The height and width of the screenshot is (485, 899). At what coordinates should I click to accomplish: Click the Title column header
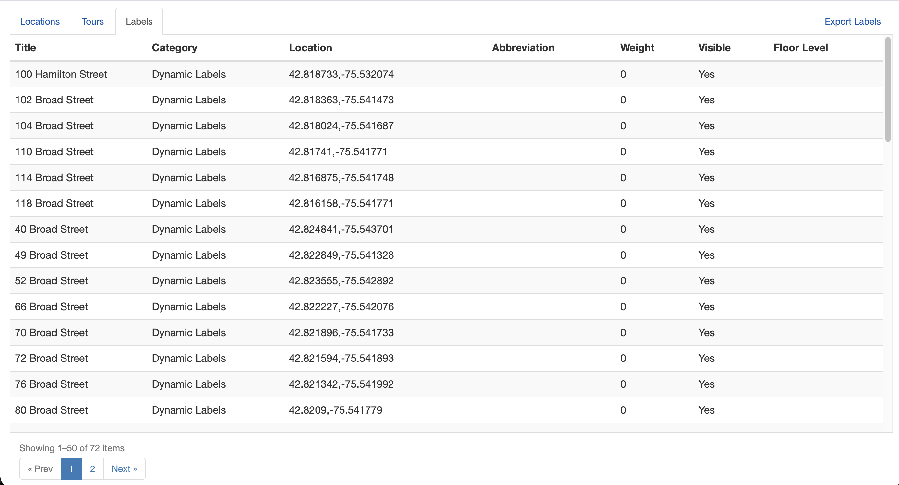26,48
